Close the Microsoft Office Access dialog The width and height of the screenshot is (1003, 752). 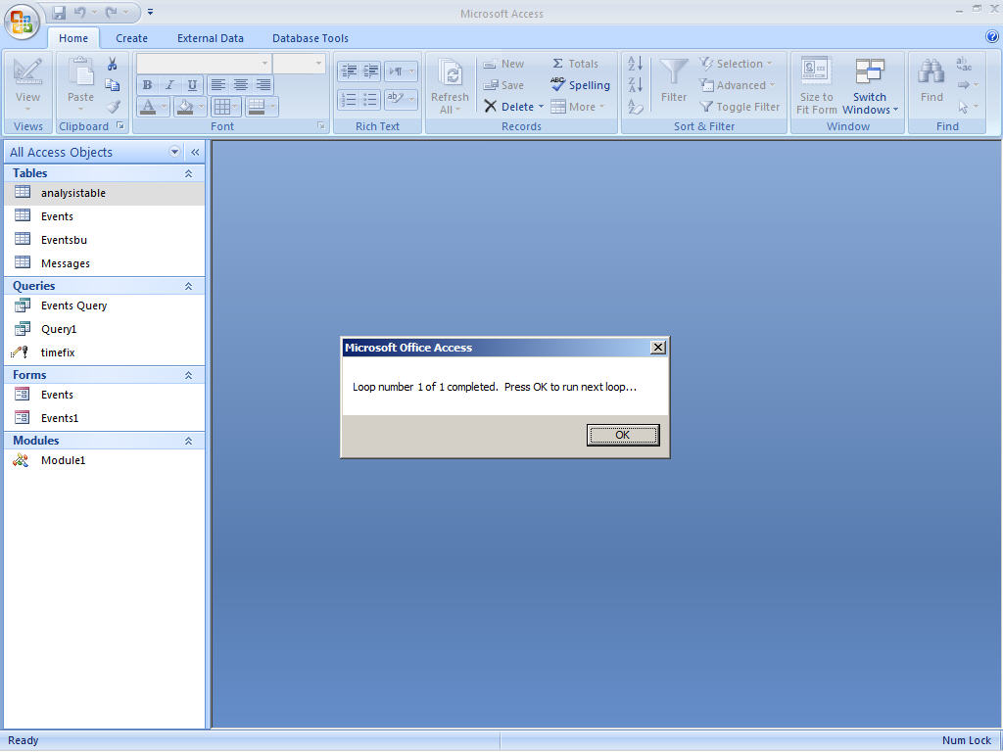click(657, 348)
